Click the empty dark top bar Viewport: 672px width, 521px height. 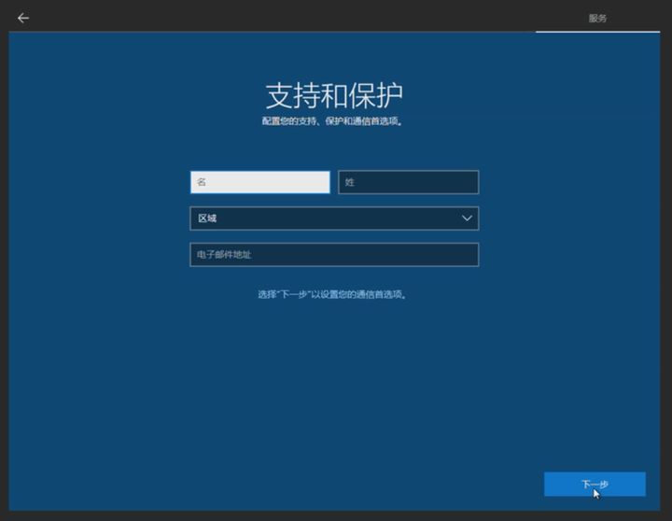tap(280, 17)
